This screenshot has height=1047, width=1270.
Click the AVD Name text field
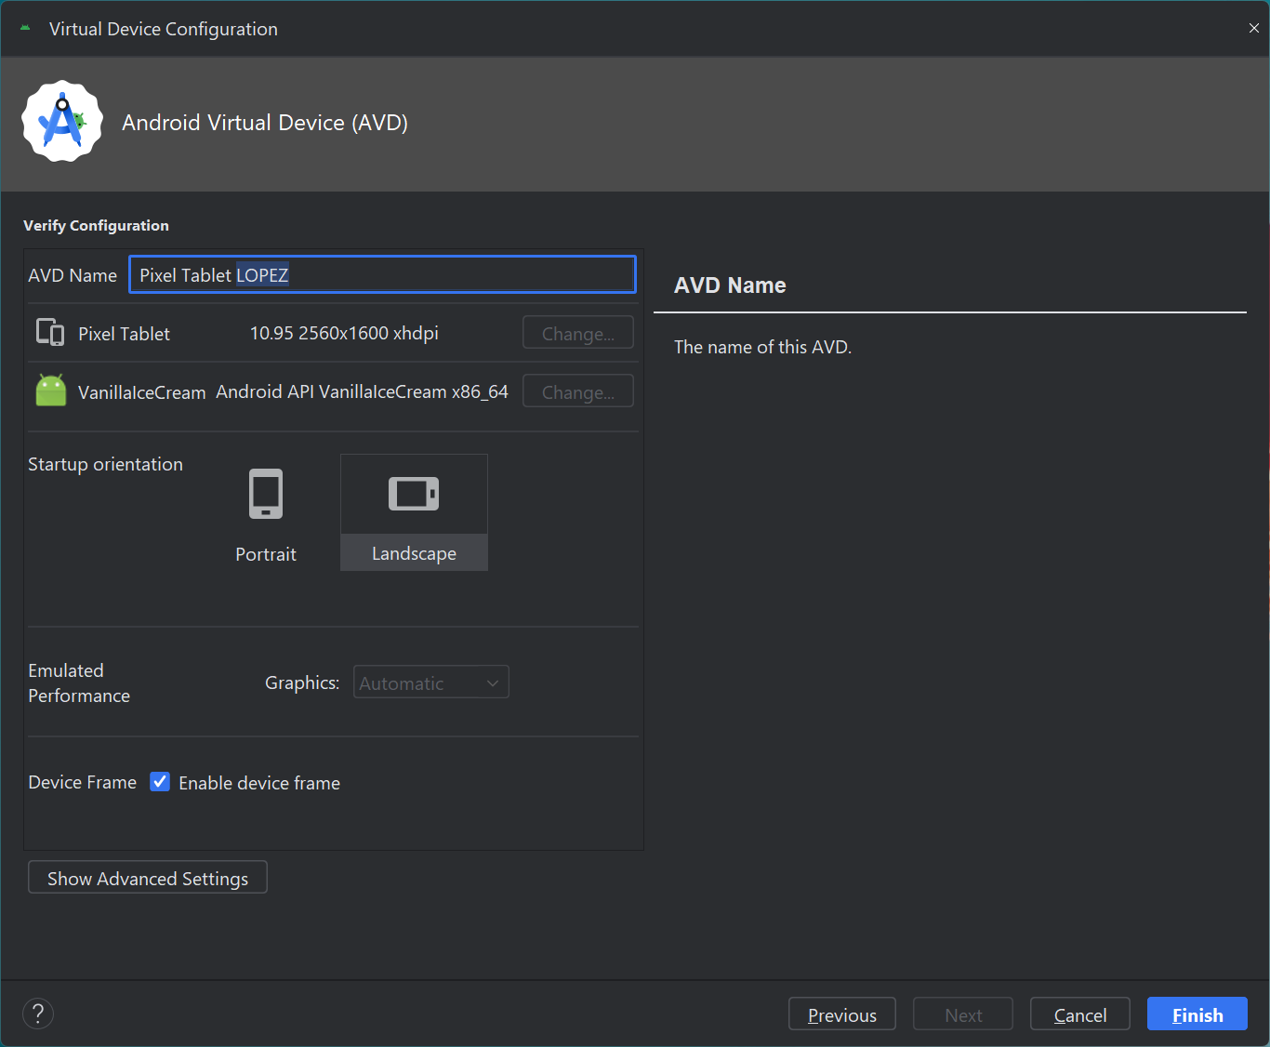pos(382,274)
